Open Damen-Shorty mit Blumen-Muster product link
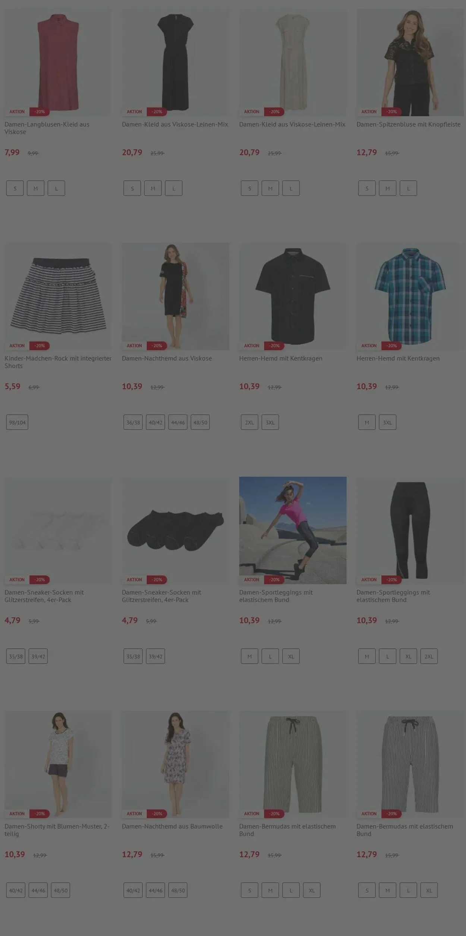The height and width of the screenshot is (936, 466). [x=57, y=830]
